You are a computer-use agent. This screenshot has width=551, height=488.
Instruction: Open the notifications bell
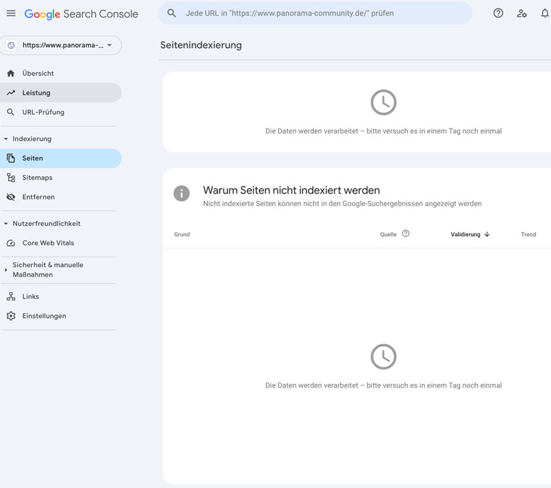[544, 13]
